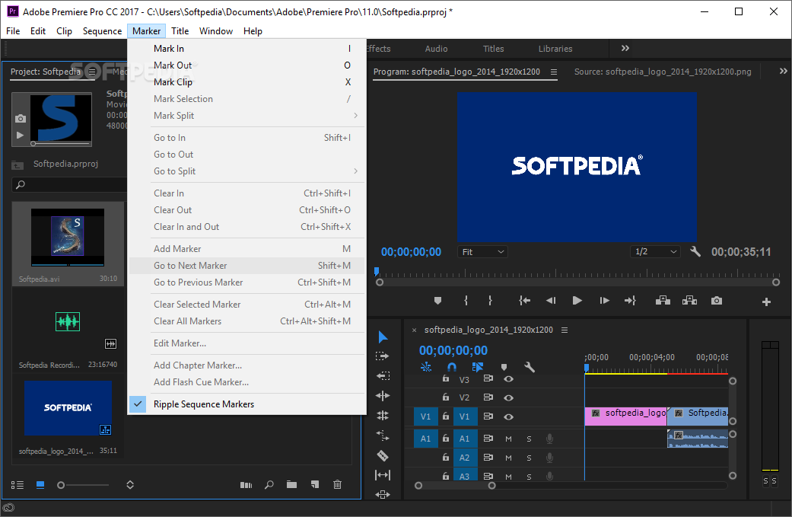Step back one frame in Program monitor
This screenshot has width=792, height=517.
pos(551,301)
